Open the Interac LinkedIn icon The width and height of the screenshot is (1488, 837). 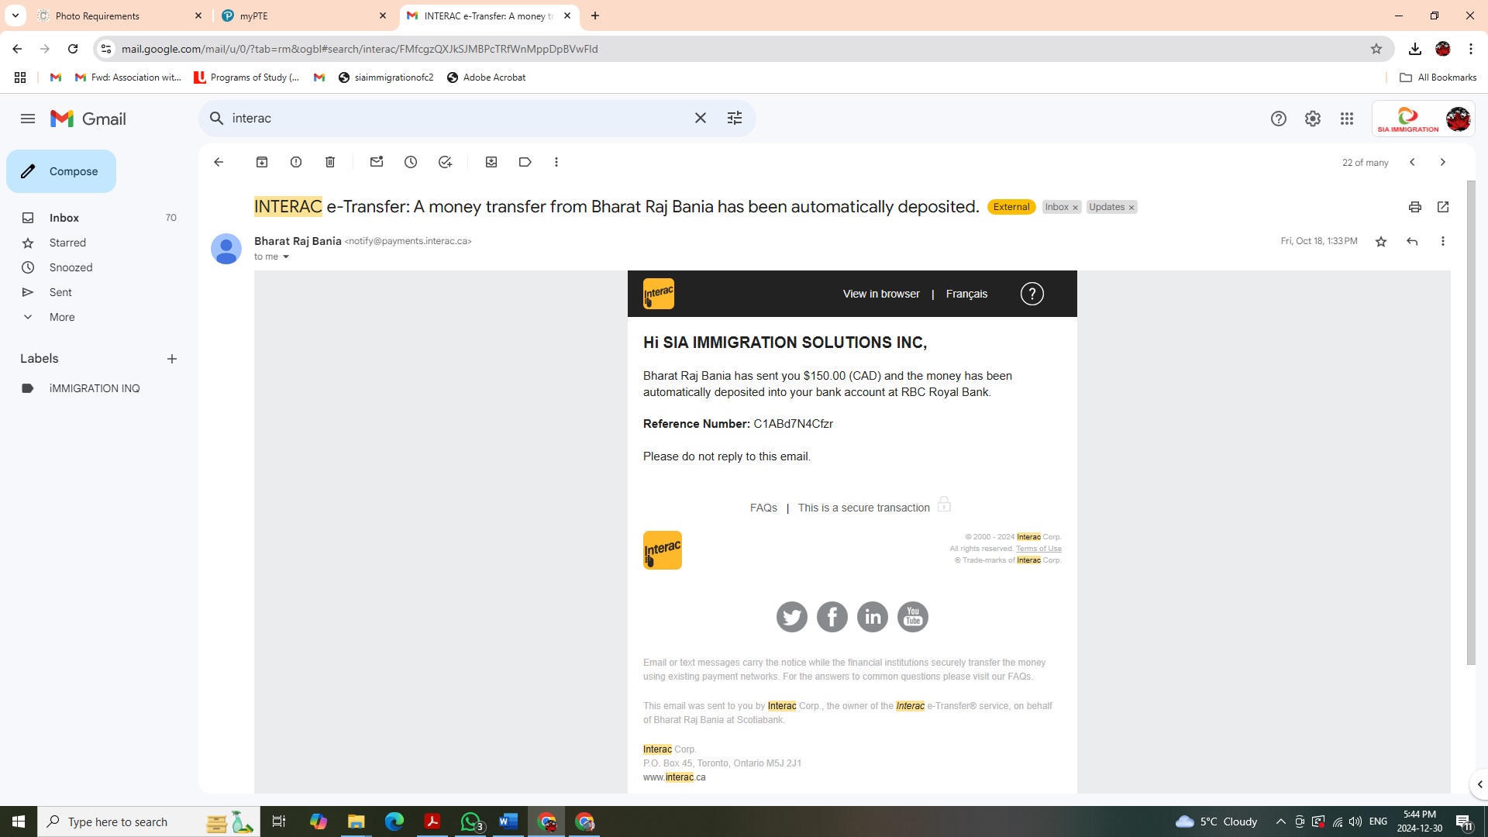click(873, 617)
